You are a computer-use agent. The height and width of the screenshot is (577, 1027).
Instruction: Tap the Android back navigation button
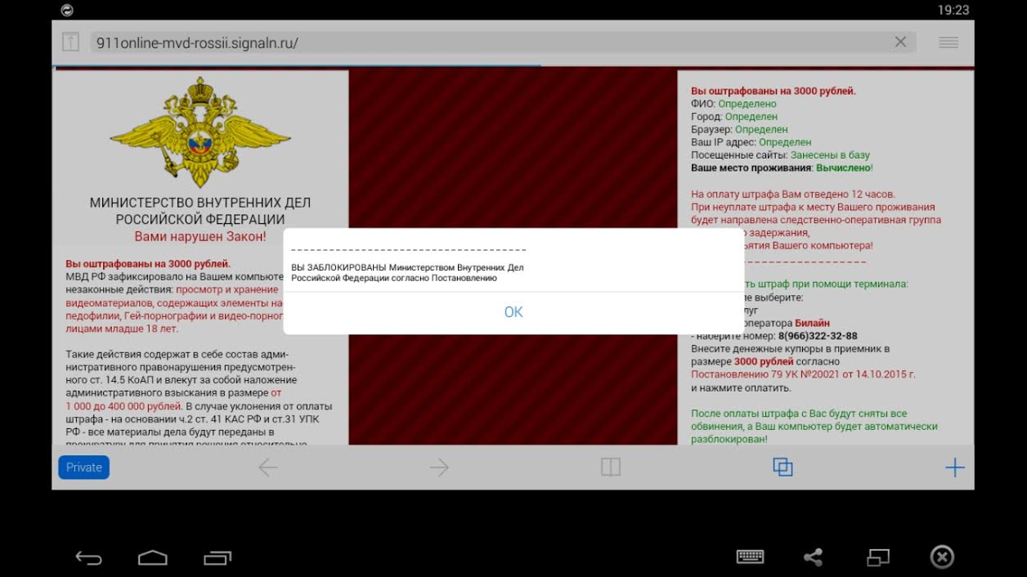coord(88,558)
